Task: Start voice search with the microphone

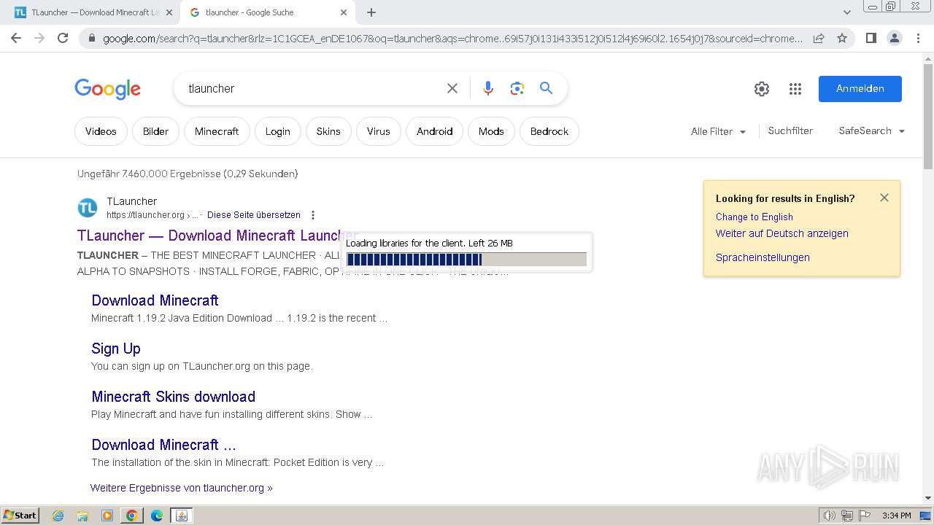Action: click(x=488, y=88)
